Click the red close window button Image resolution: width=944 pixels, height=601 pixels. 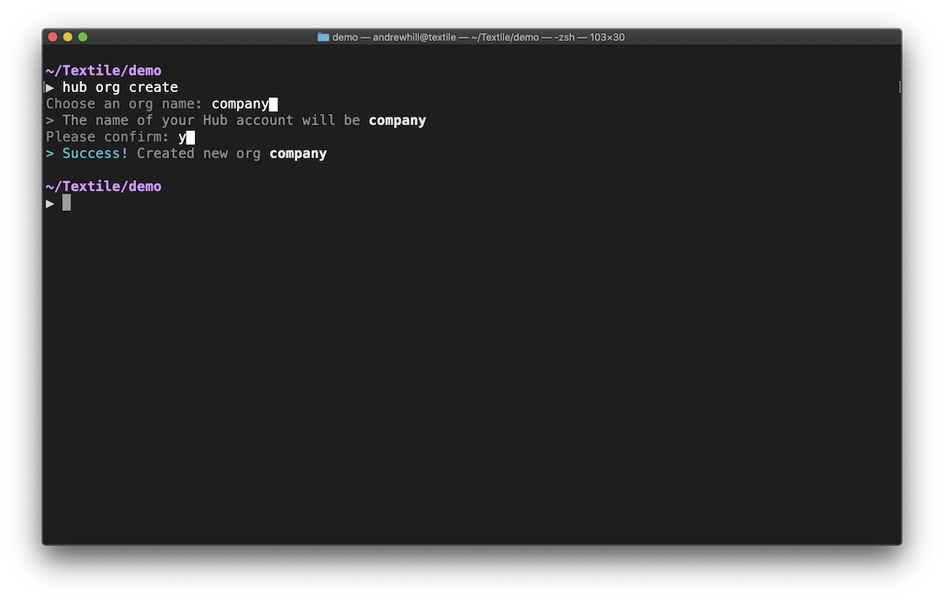53,37
